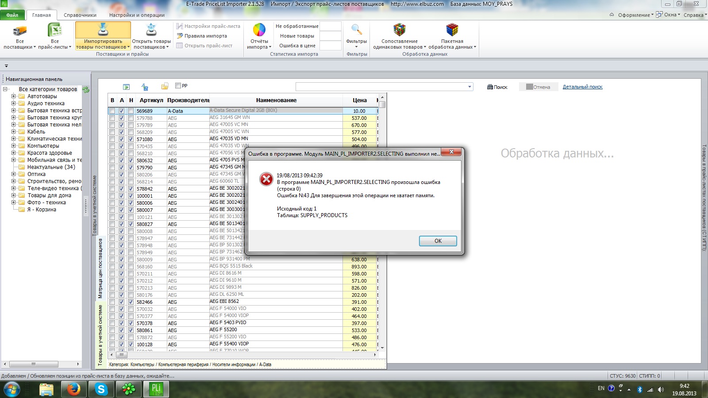Expand the Фото - техника category node
The image size is (708, 398).
point(14,203)
